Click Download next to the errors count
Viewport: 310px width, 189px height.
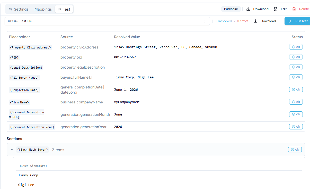click(265, 21)
